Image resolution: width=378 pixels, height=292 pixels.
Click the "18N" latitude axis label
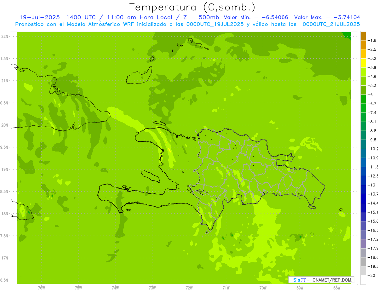[x=5, y=214]
